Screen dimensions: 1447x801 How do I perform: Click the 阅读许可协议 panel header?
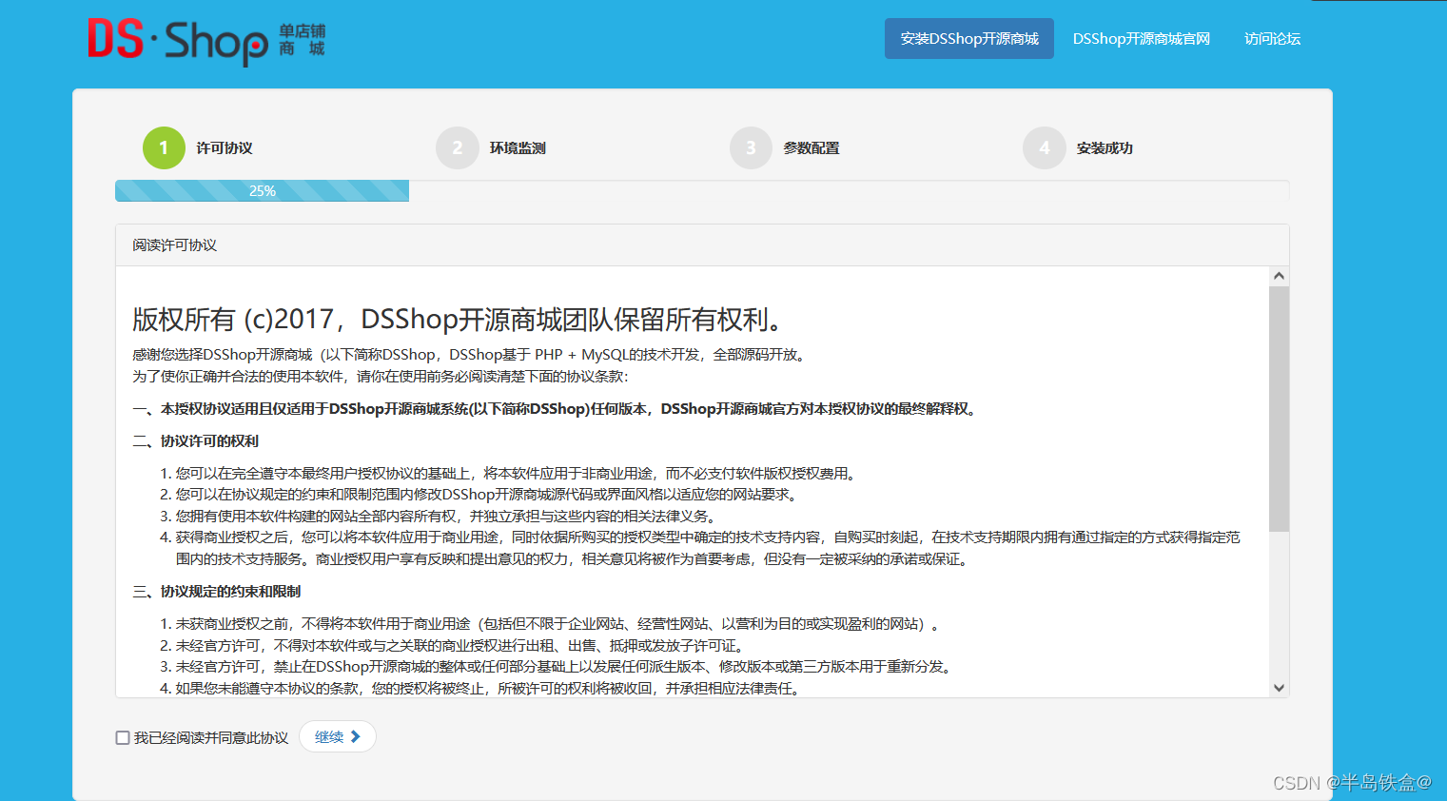tap(702, 245)
